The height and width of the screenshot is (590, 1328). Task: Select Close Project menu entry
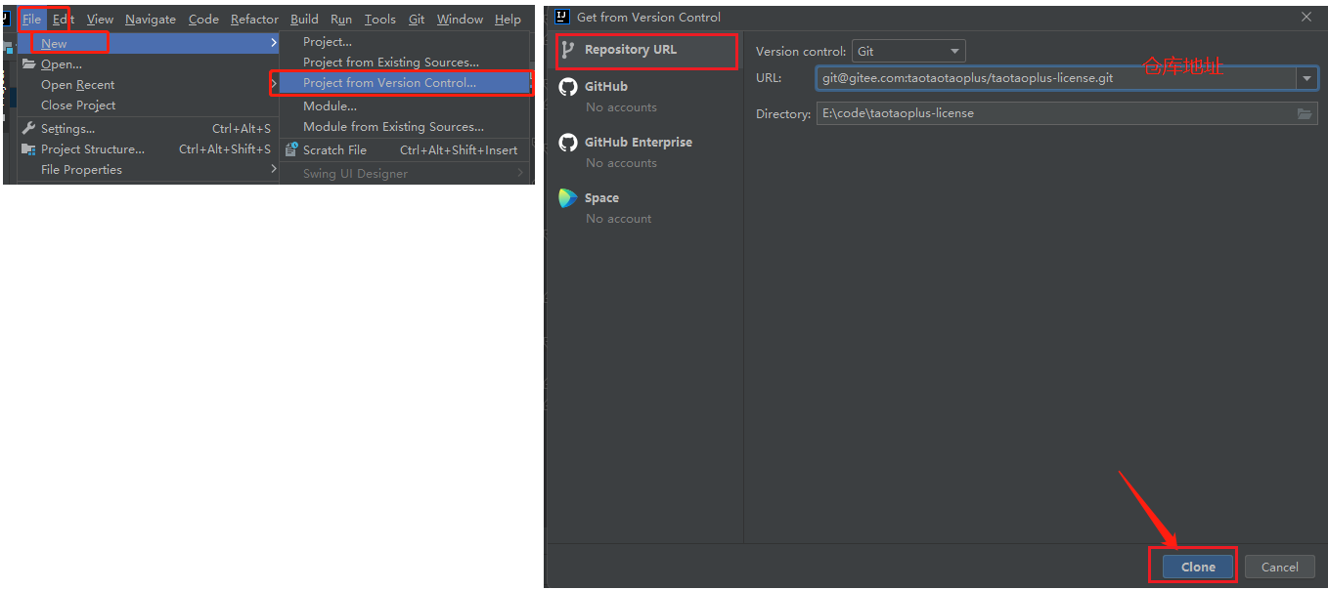tap(149, 105)
